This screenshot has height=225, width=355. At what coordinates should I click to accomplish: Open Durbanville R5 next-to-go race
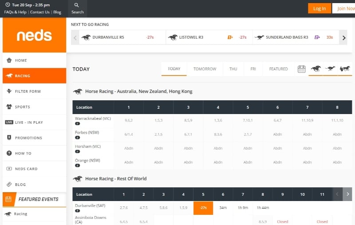122,37
